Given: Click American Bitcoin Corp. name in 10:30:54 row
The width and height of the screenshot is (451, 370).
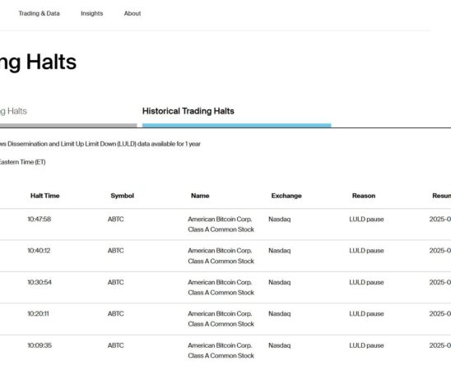Looking at the screenshot, I should (221, 288).
